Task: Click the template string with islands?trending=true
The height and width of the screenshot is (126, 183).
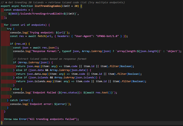Action: click(x=42, y=14)
